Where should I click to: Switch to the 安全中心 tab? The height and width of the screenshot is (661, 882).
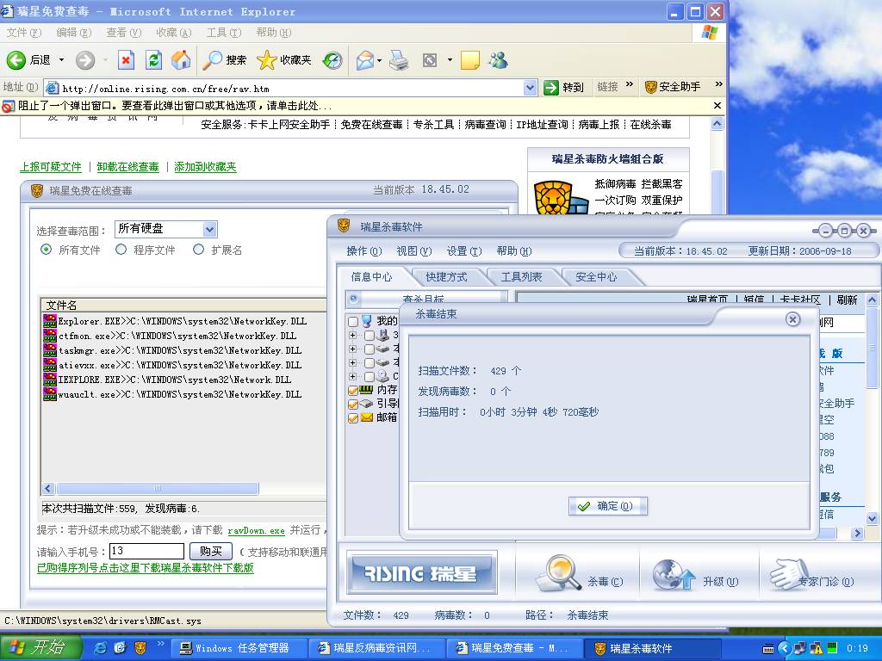coord(596,276)
